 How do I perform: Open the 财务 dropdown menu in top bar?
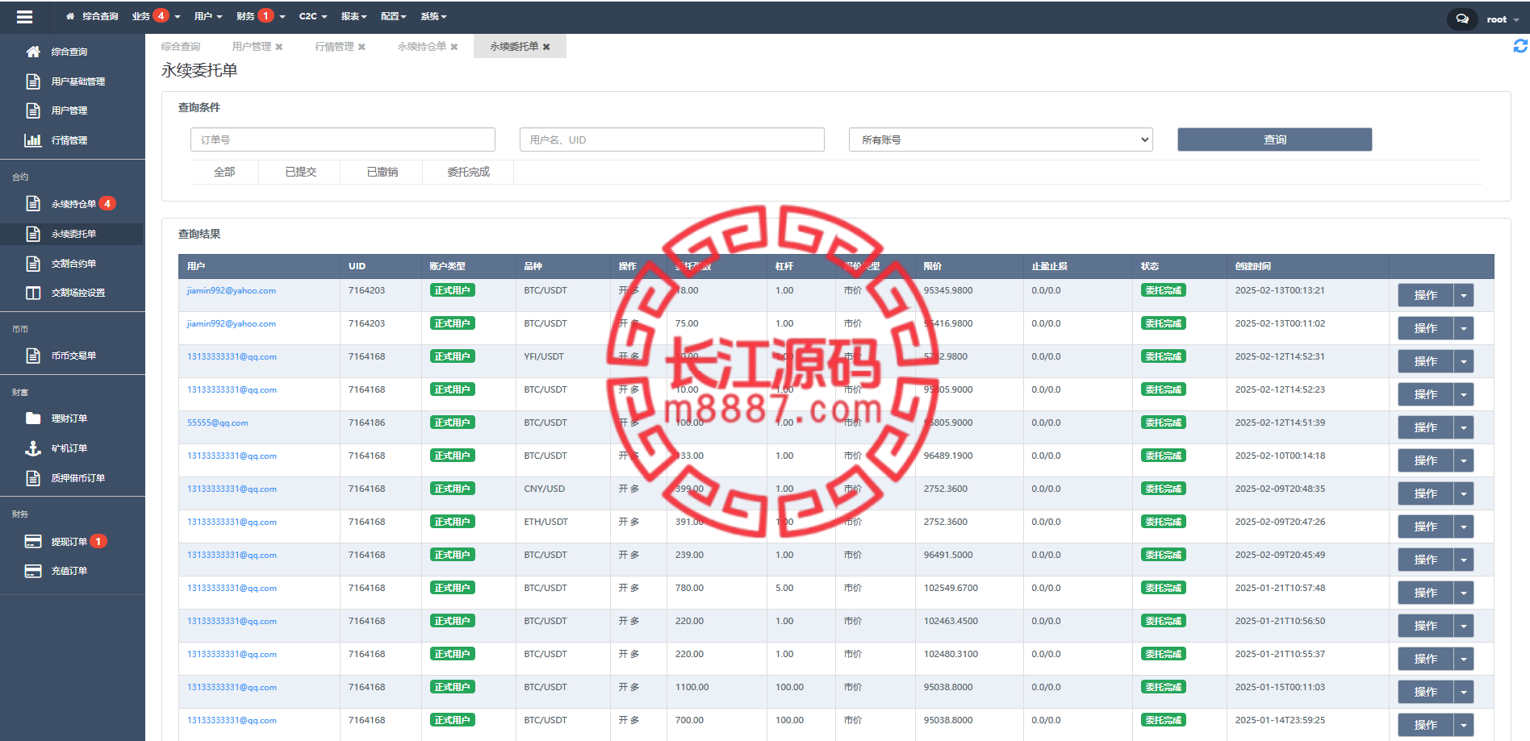[261, 16]
